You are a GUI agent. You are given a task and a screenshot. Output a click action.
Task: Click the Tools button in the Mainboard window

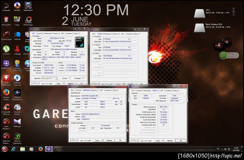(97, 140)
